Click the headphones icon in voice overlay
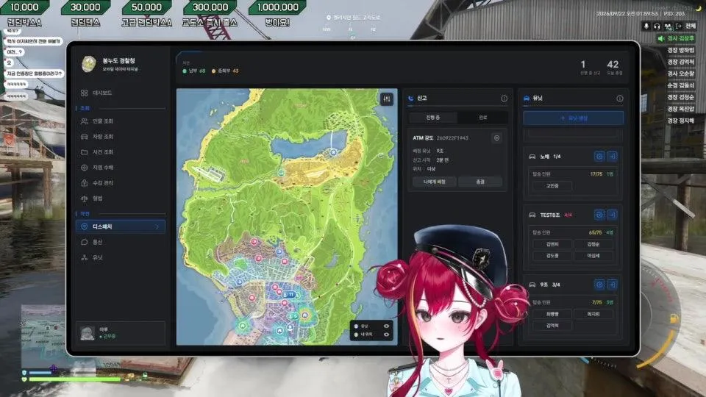 pos(657,26)
